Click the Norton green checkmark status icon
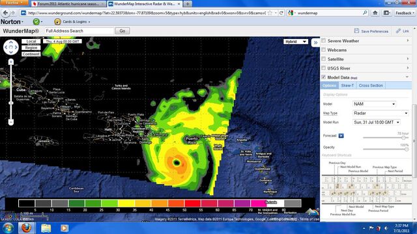417x234 pixels. (36, 21)
